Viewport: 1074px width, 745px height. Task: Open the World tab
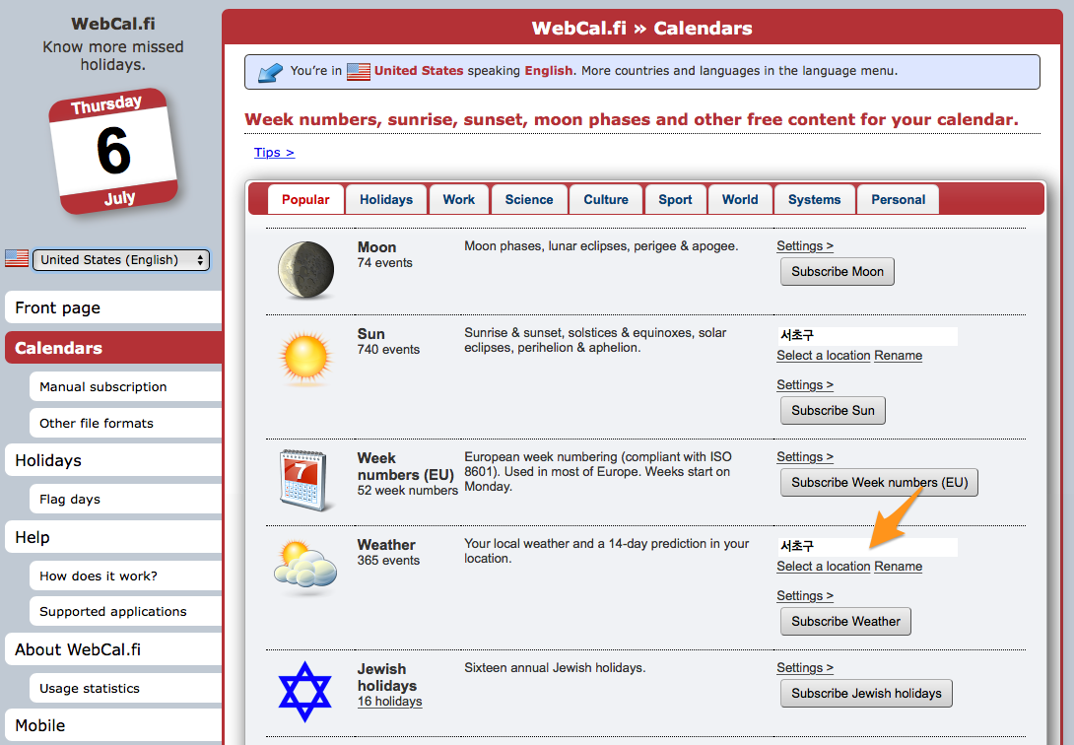point(740,199)
